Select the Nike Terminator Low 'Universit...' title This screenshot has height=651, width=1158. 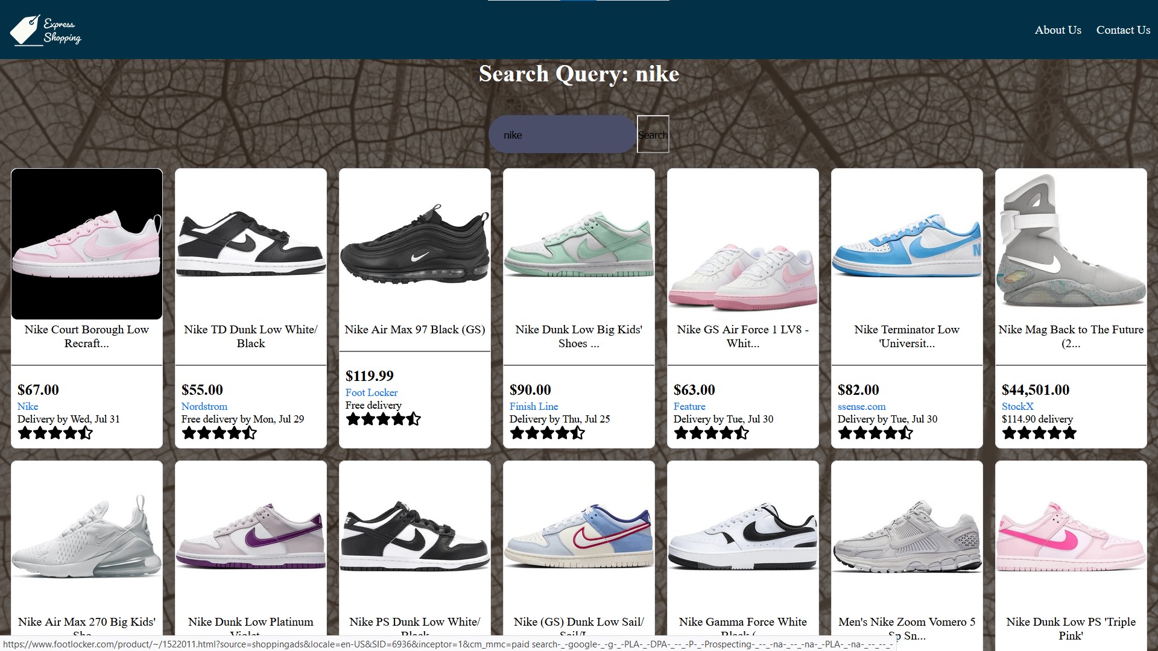(x=907, y=336)
